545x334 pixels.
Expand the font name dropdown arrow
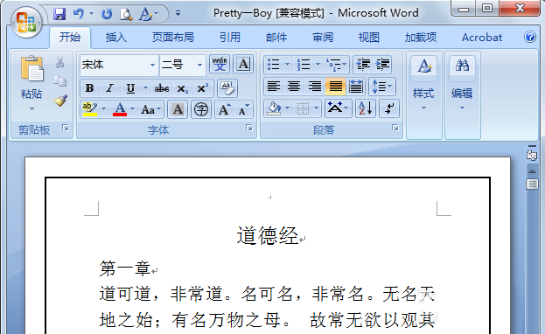point(152,65)
